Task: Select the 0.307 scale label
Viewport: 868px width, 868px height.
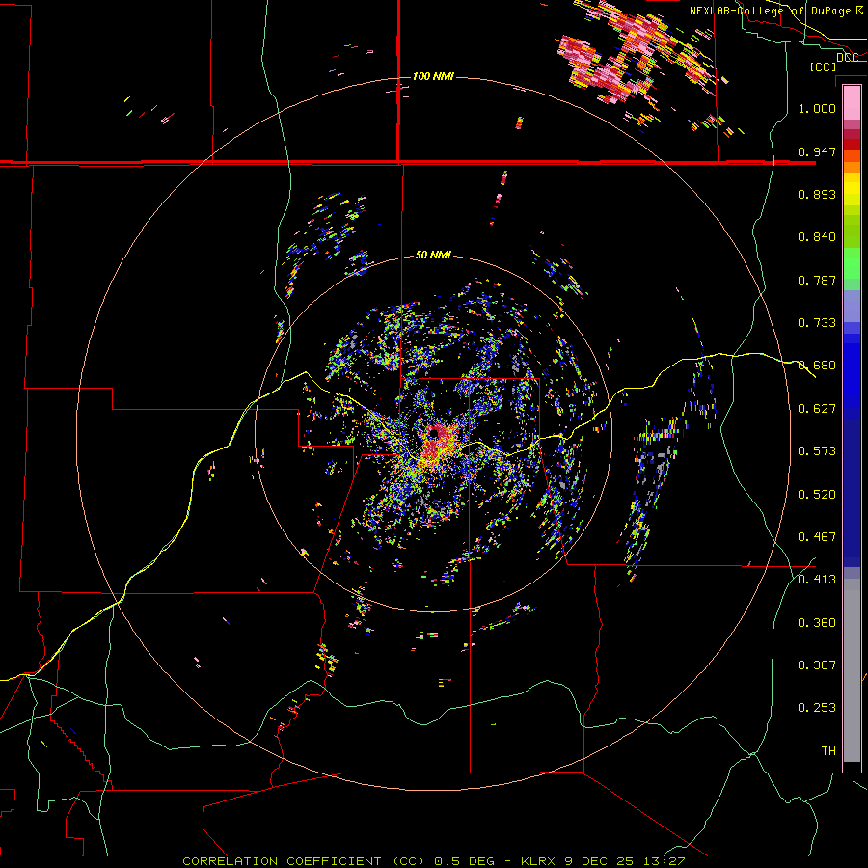Action: click(817, 665)
